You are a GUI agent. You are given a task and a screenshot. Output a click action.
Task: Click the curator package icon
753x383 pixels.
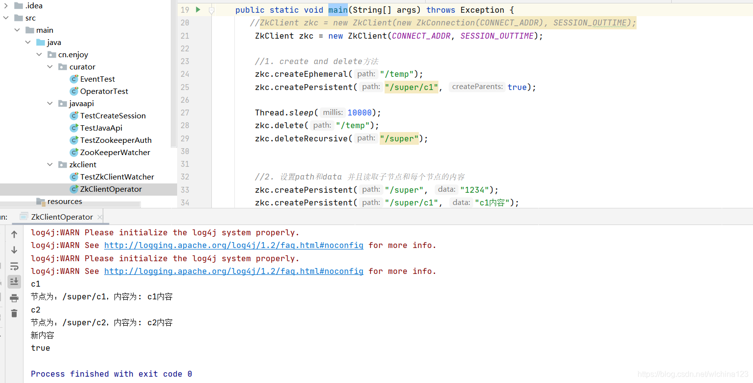[63, 67]
